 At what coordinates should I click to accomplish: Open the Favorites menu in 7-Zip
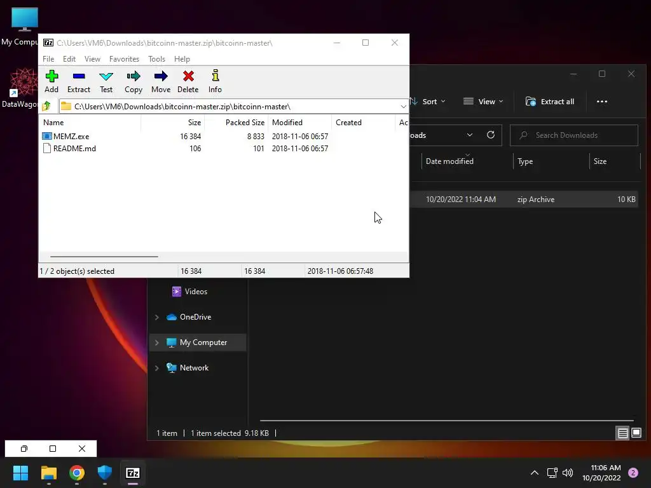coord(124,59)
